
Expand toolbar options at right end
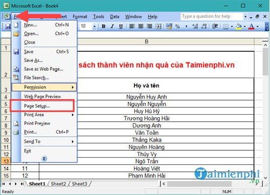point(267,26)
